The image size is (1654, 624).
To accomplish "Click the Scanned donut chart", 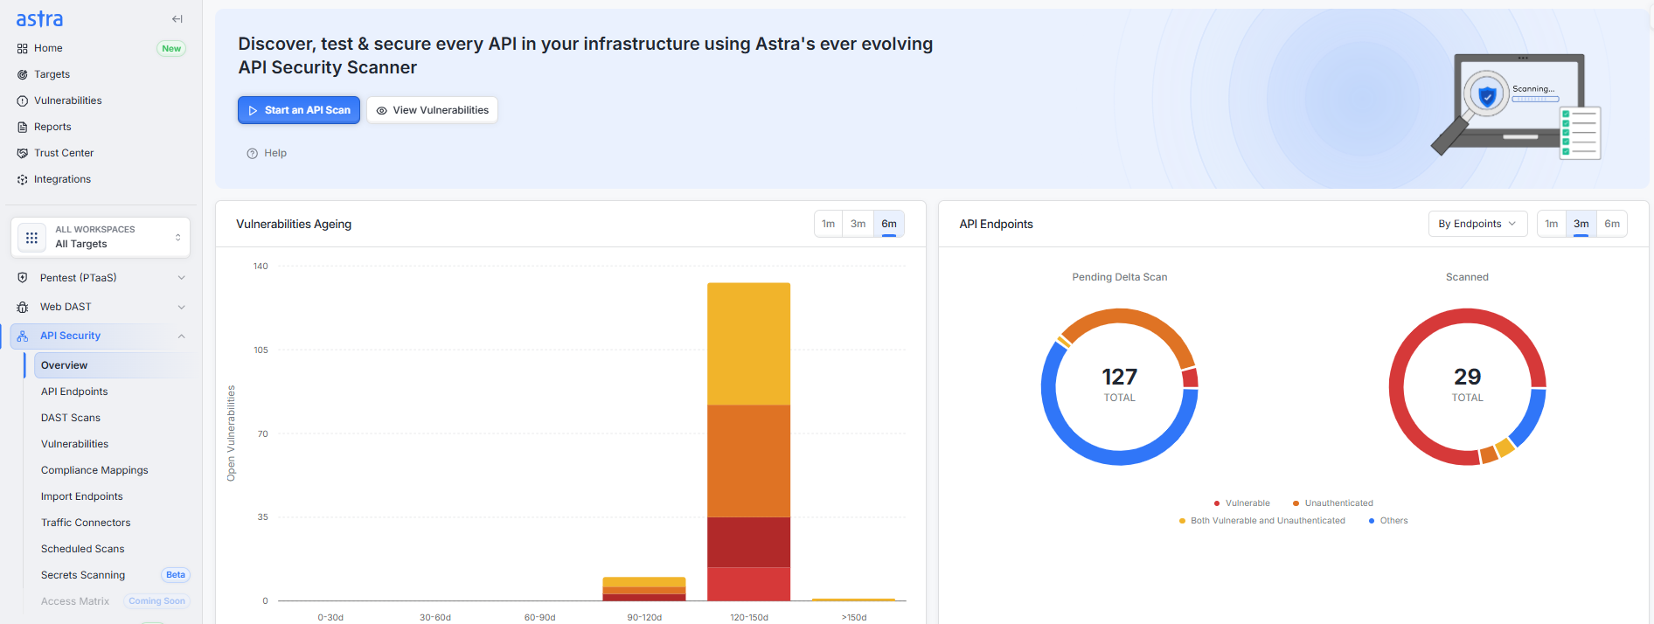I will click(1467, 386).
